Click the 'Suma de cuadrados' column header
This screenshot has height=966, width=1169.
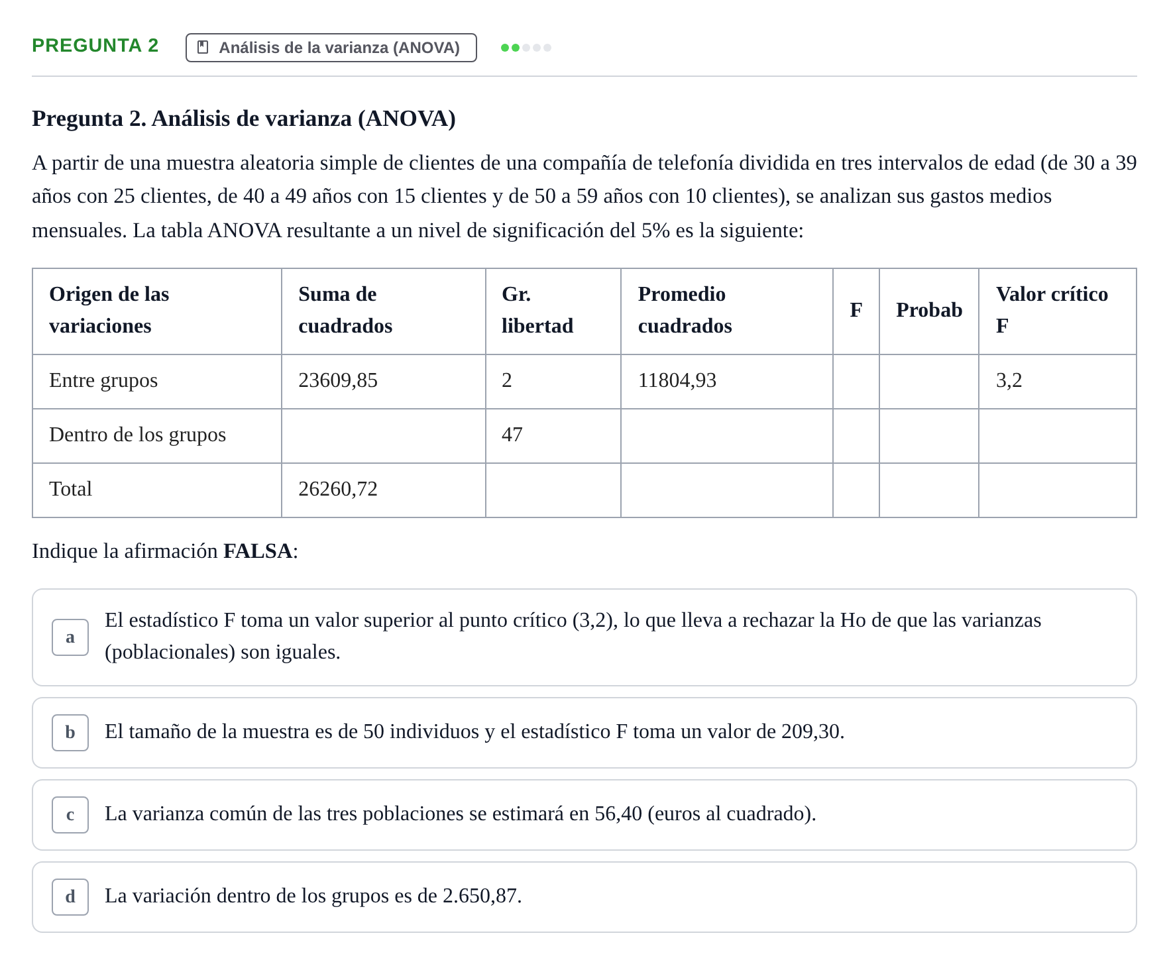[x=384, y=311]
